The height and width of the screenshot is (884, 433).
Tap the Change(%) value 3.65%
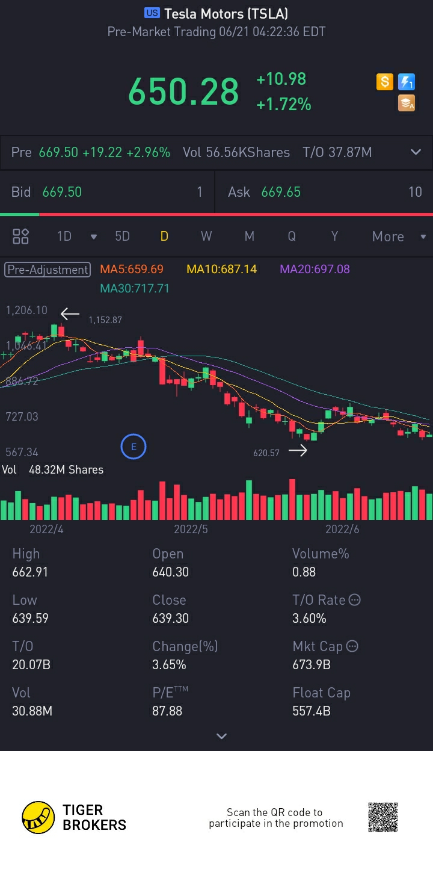click(169, 664)
